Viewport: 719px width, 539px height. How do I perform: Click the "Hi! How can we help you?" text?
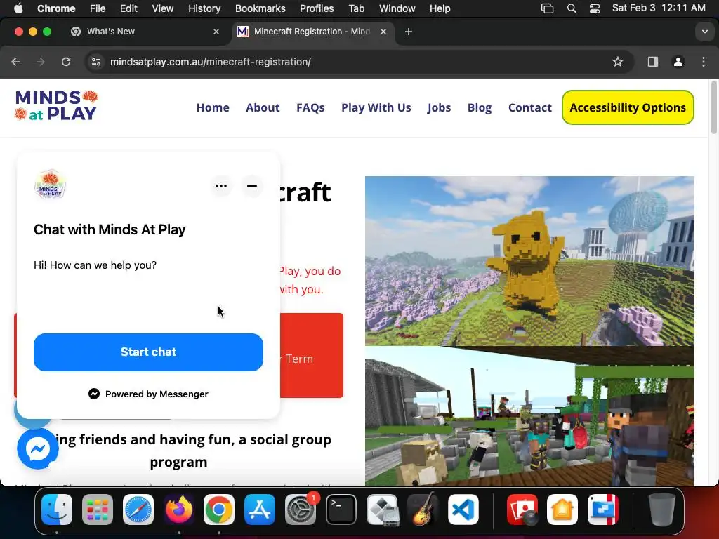[x=95, y=265]
